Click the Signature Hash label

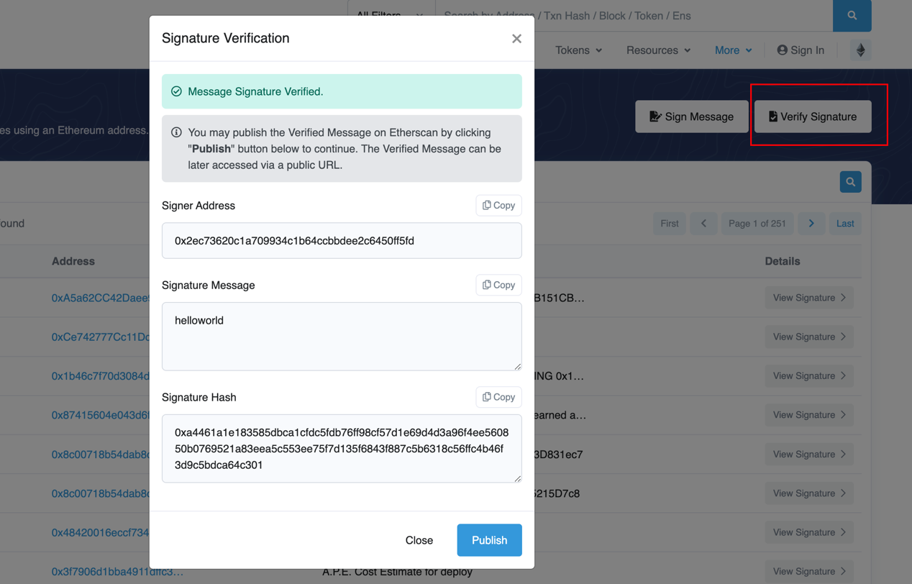(199, 397)
